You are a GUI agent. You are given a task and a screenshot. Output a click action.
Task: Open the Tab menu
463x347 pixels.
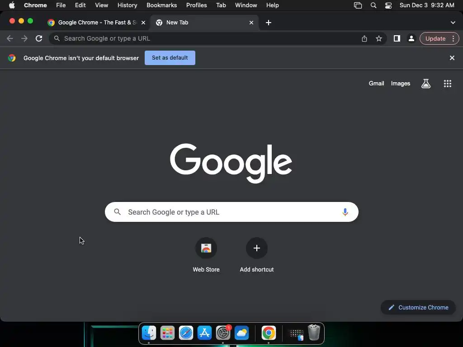tap(221, 5)
